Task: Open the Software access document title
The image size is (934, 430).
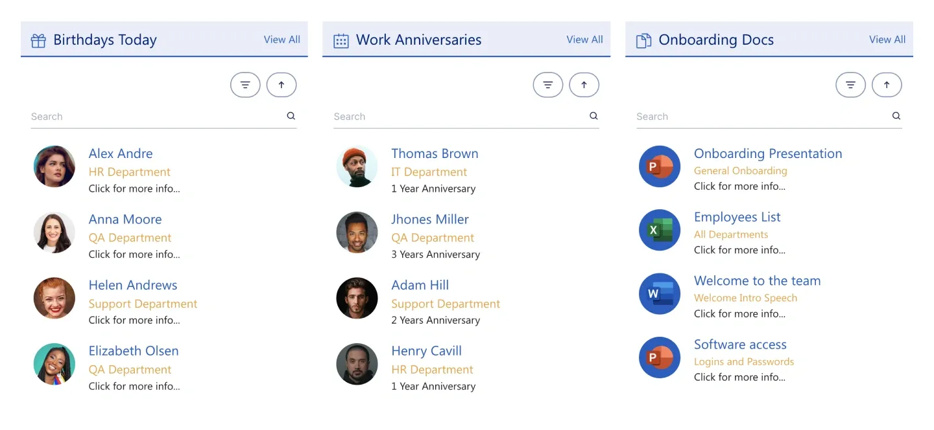Action: [740, 345]
